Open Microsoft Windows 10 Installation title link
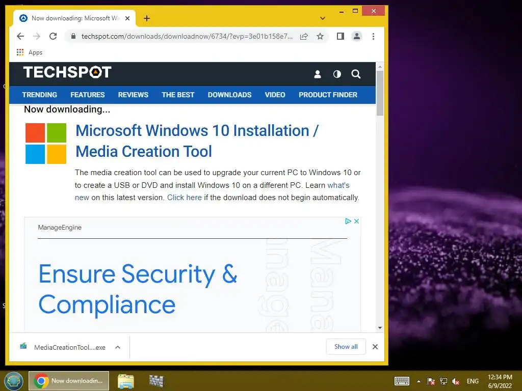The width and height of the screenshot is (522, 391). coord(197,141)
